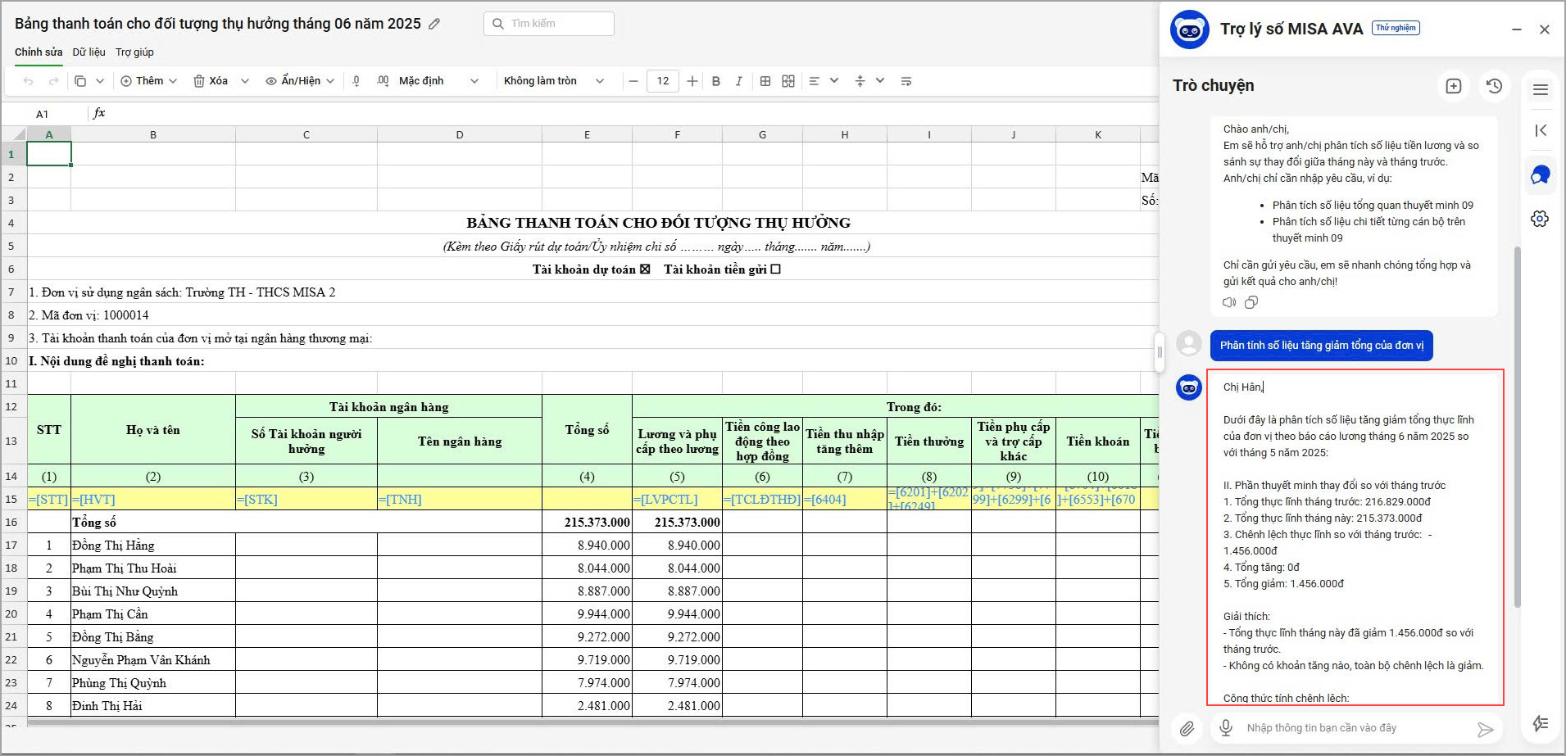Click the pencil icon to rename the sheet title
The width and height of the screenshot is (1566, 756).
point(434,24)
